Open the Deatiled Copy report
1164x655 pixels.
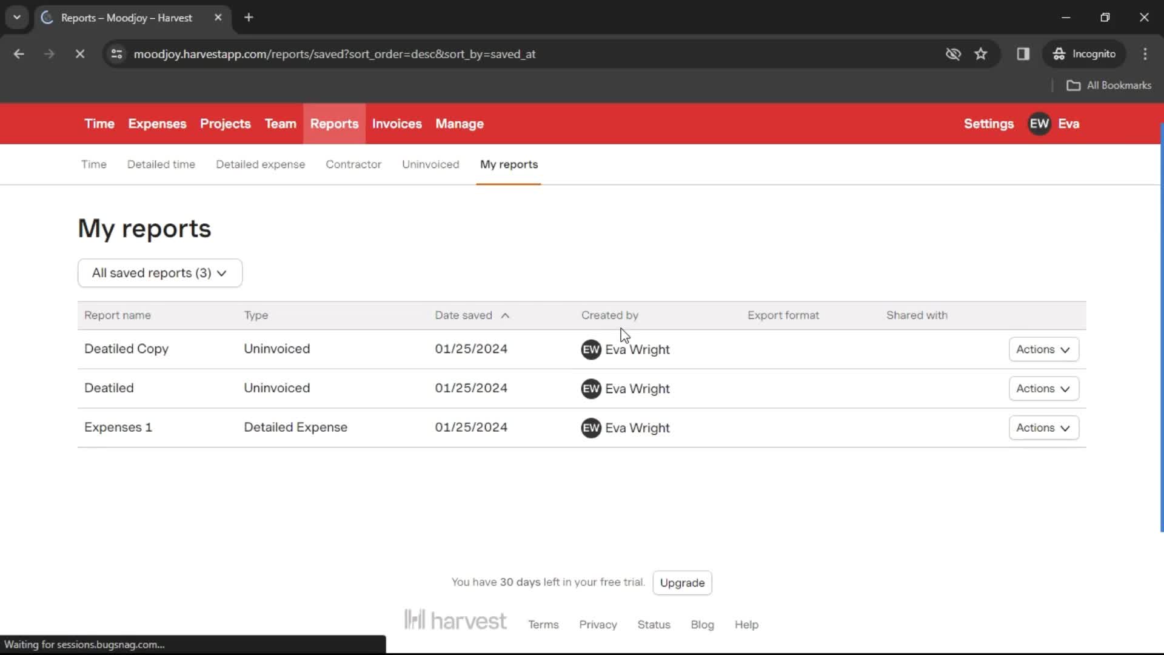click(126, 349)
